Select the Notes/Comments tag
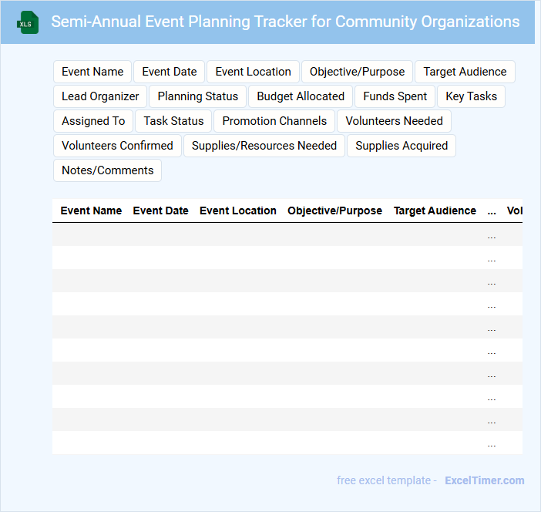Viewport: 541px width, 512px height. point(107,170)
